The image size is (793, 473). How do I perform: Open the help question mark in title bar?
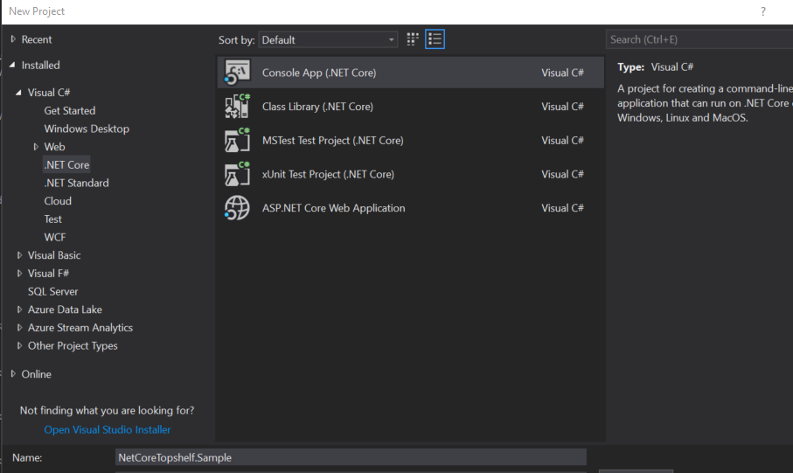(x=763, y=11)
